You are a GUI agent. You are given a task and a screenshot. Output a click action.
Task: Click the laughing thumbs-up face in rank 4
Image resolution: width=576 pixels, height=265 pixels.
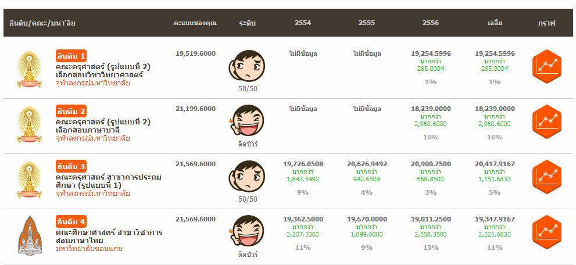[247, 232]
